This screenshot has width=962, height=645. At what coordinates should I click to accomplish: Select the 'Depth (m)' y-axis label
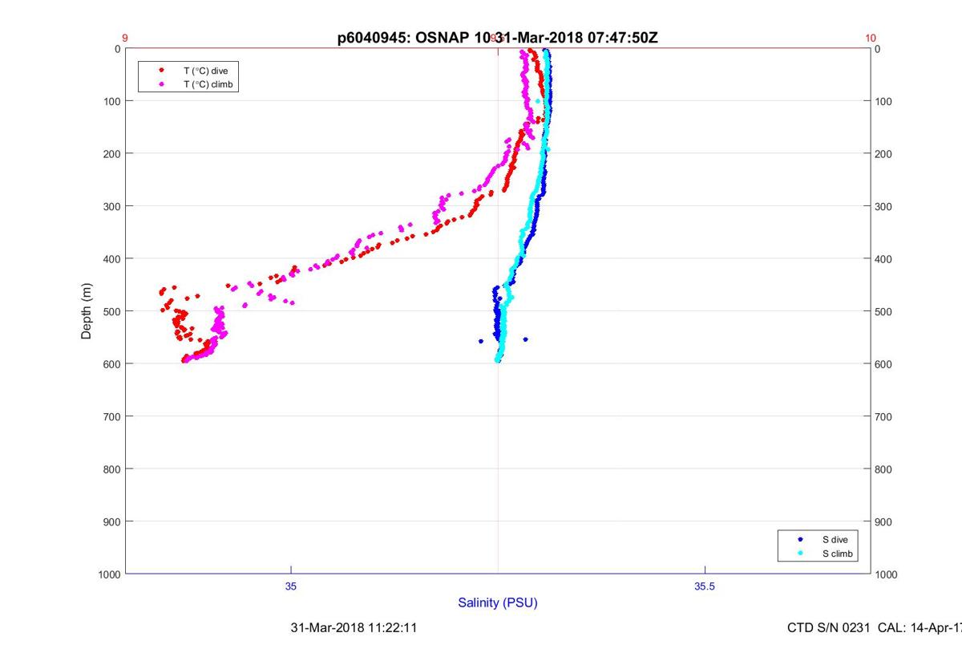[x=87, y=311]
